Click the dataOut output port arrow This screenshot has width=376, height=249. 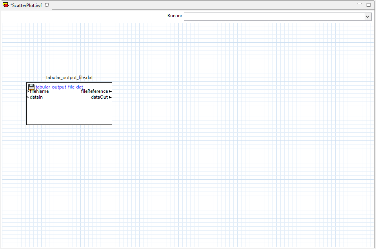pos(110,97)
